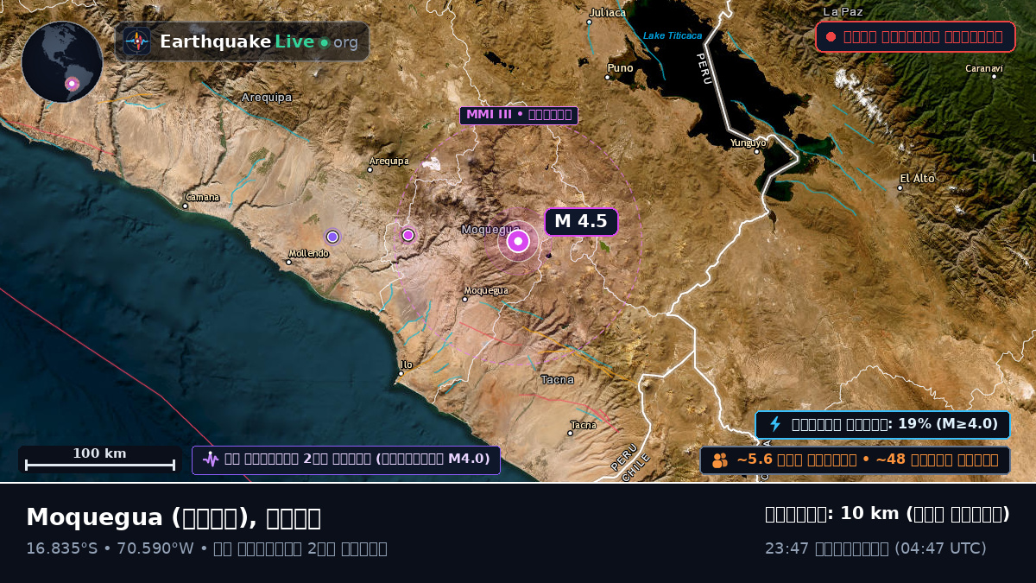
Task: Click the Puno city label
Action: pyautogui.click(x=621, y=68)
